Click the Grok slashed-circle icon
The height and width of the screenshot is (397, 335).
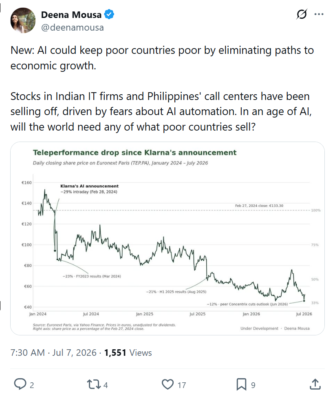(302, 14)
